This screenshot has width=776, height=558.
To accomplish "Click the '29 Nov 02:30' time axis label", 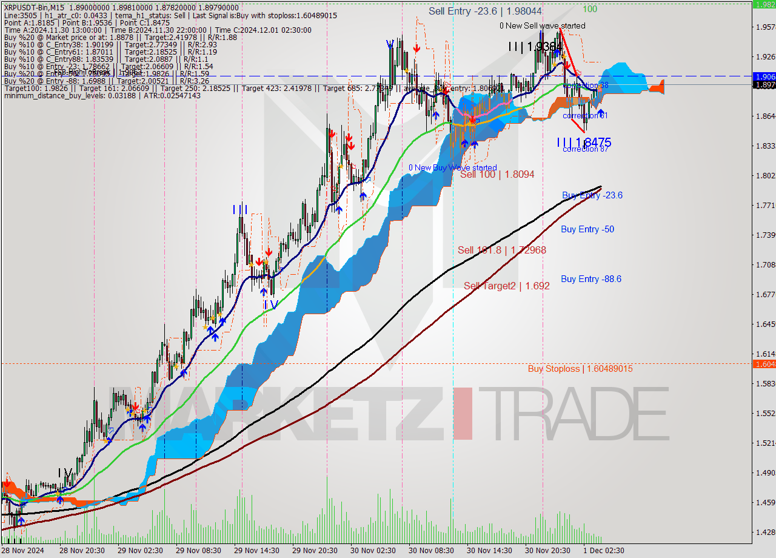I will 140,551.
